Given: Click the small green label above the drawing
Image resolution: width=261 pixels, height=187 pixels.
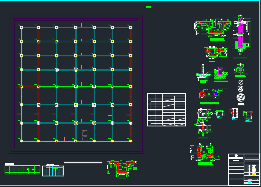Looking at the screenshot, I should (148, 7).
